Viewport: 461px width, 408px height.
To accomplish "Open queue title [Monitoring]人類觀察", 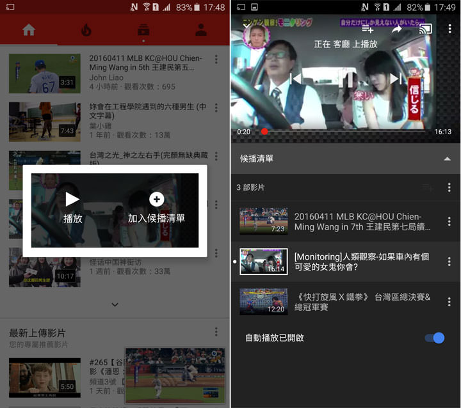I will (x=362, y=262).
